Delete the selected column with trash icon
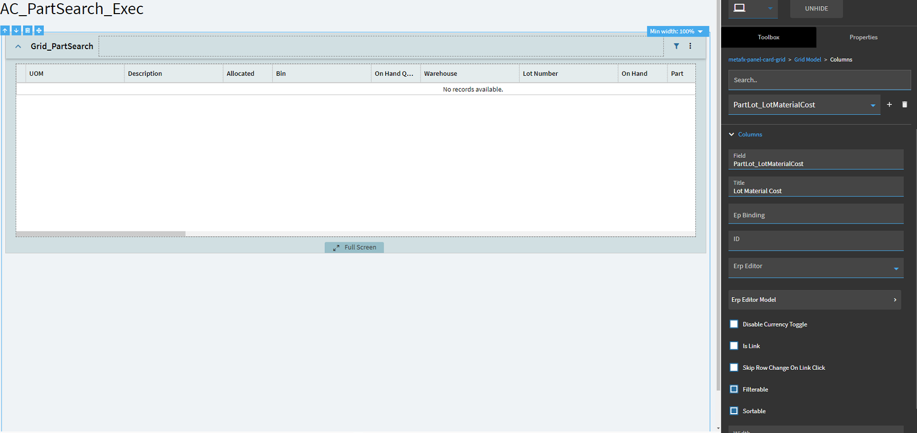Screen dimensions: 917x433 (904, 104)
